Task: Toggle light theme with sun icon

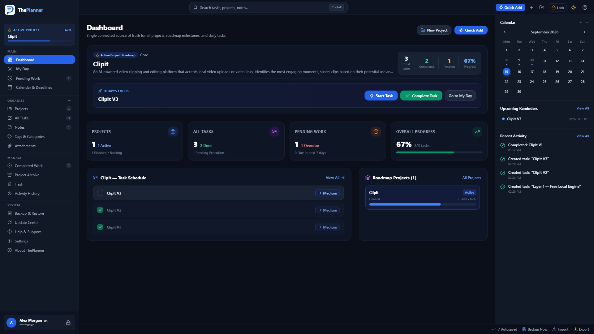Action: point(574,7)
